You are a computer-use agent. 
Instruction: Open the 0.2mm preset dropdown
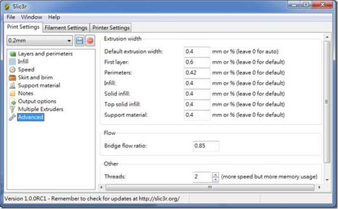tap(40, 41)
